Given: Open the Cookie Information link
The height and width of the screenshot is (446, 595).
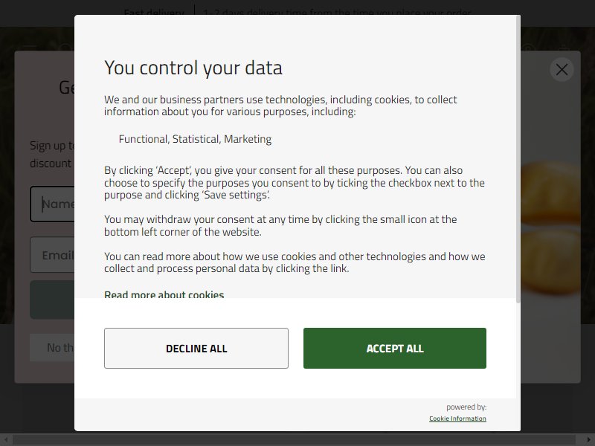Looking at the screenshot, I should pos(457,418).
